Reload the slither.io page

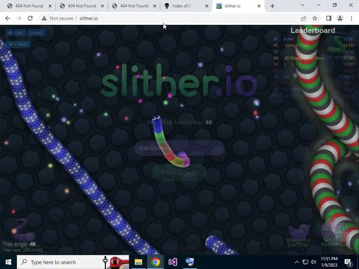[x=30, y=18]
